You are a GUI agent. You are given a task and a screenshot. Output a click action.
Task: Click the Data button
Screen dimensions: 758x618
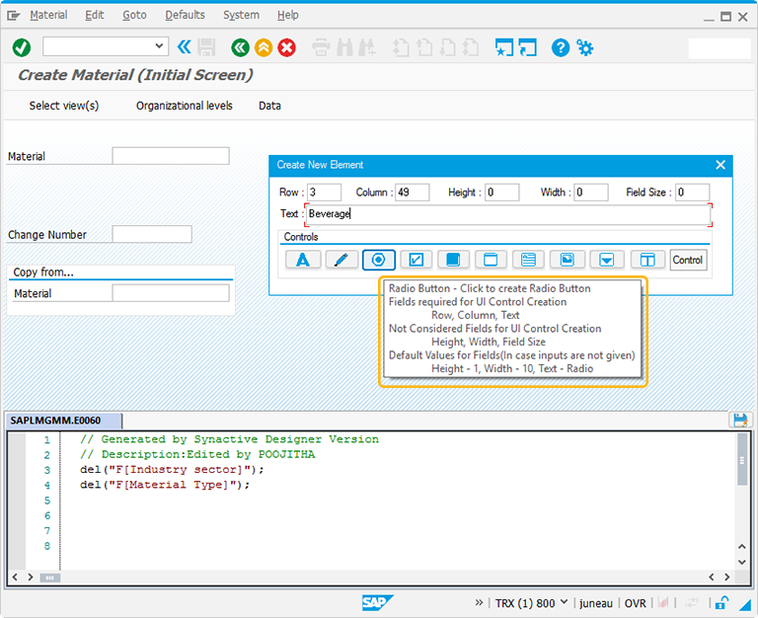tap(269, 106)
